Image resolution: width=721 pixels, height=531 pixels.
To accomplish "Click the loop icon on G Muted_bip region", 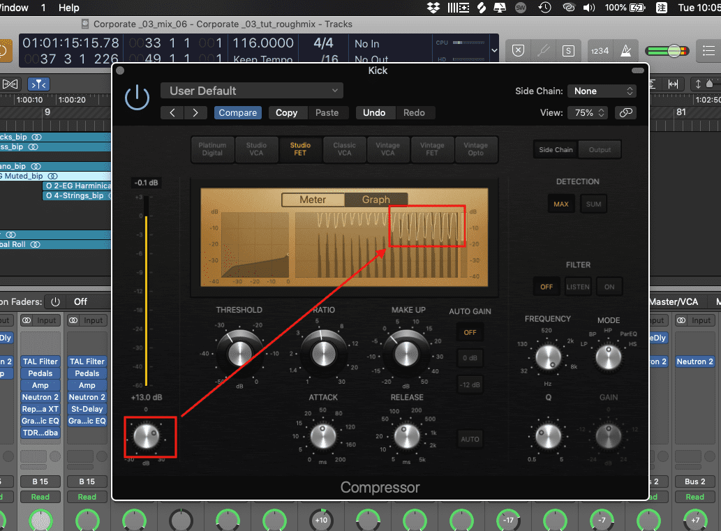I will 52,176.
